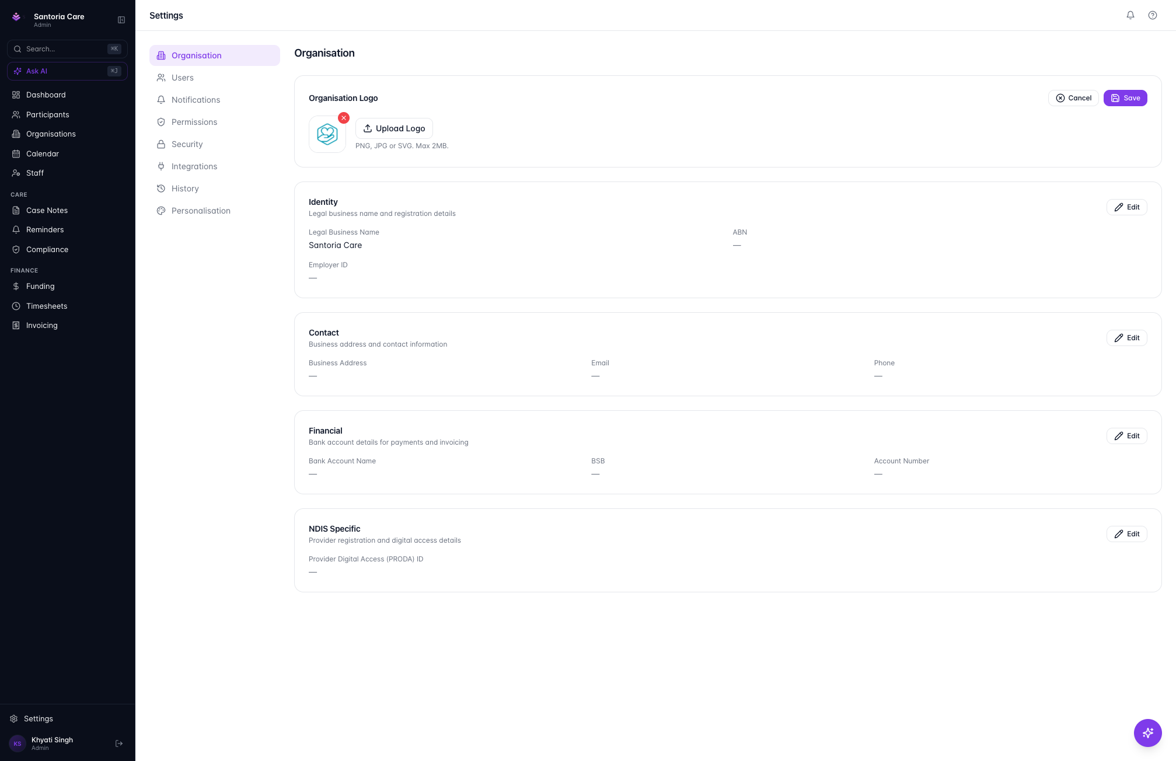This screenshot has height=761, width=1176.
Task: Click the KS user avatar
Action: [x=18, y=743]
